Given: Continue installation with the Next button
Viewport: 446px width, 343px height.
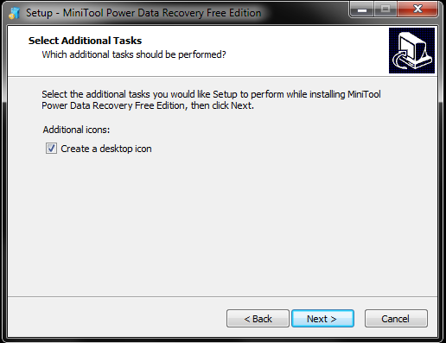Looking at the screenshot, I should coord(322,319).
